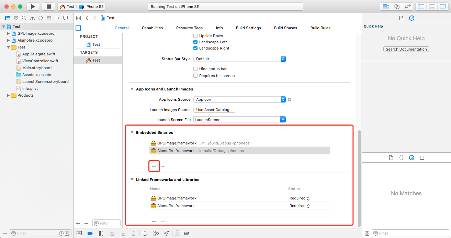Viewport: 451px width, 238px height.
Task: Show the Breakpoint navigator
Action: (x=57, y=18)
